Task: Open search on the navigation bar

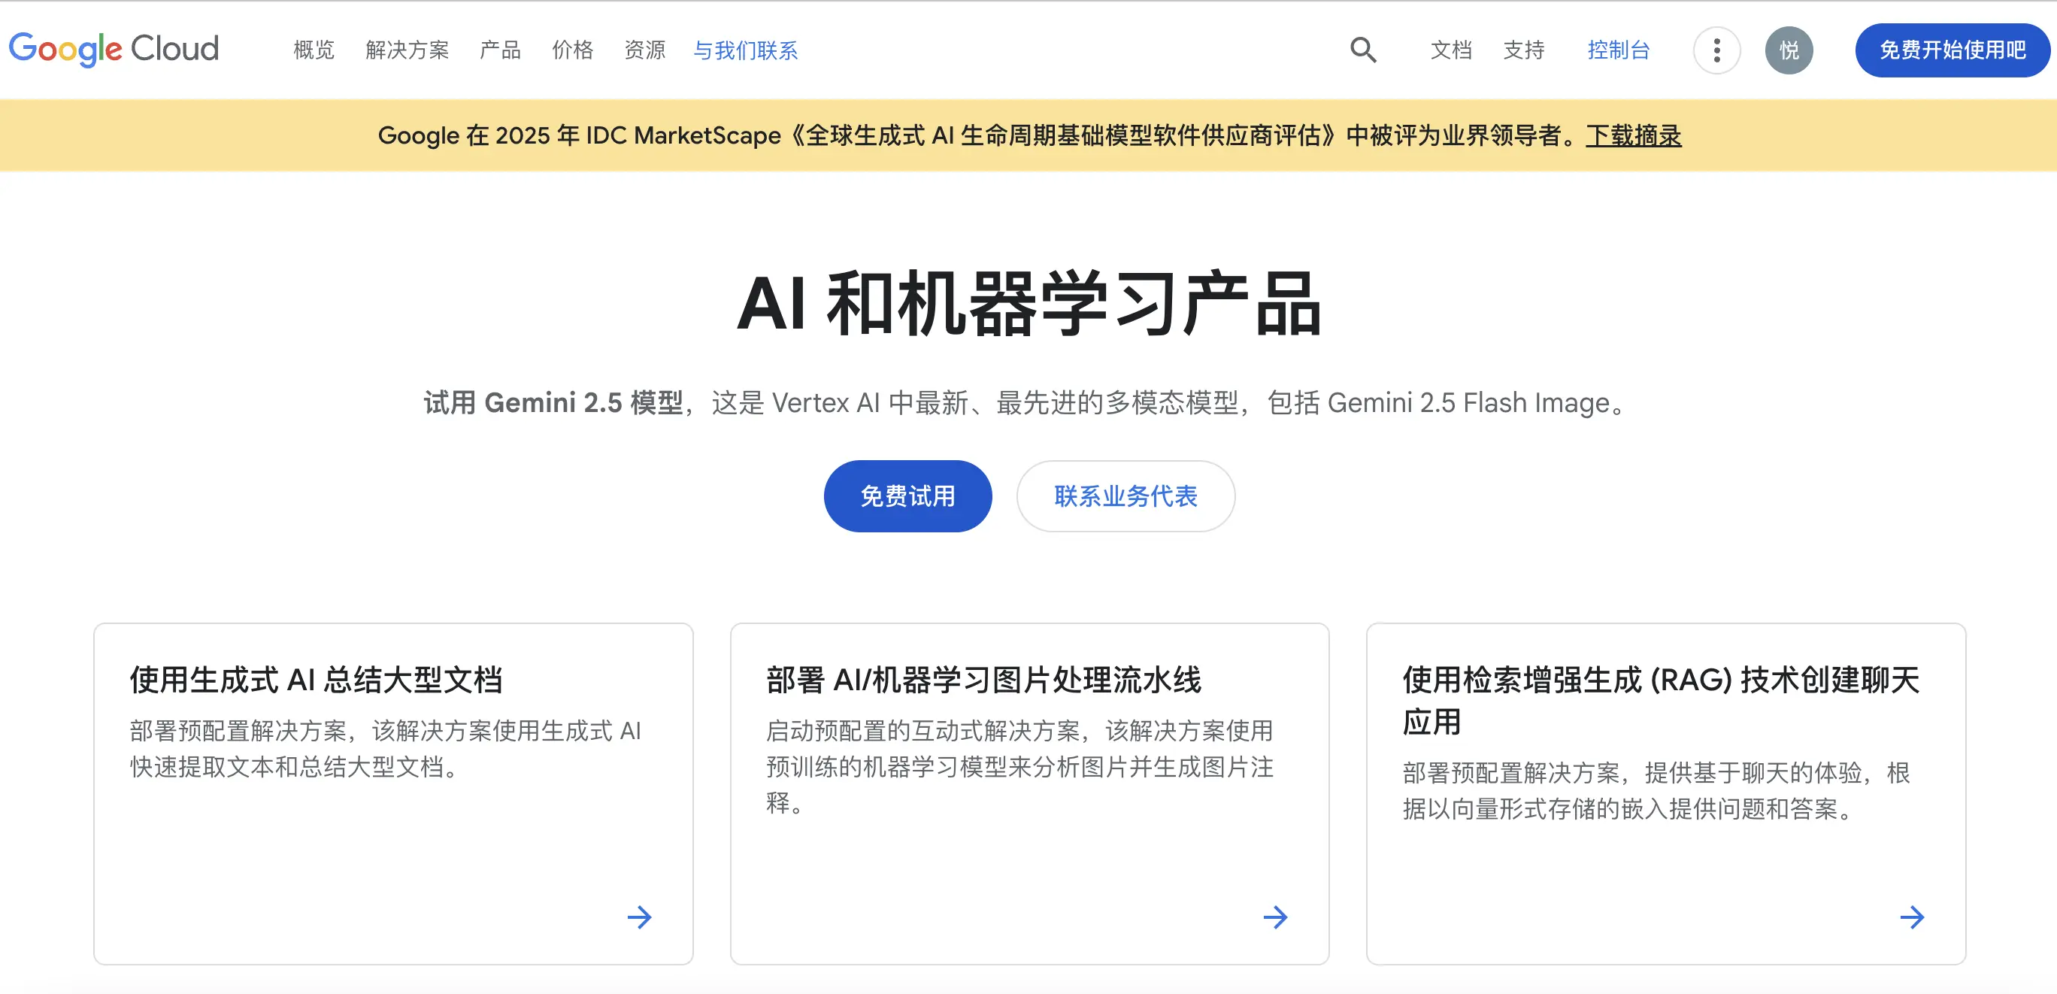Action: [1365, 50]
